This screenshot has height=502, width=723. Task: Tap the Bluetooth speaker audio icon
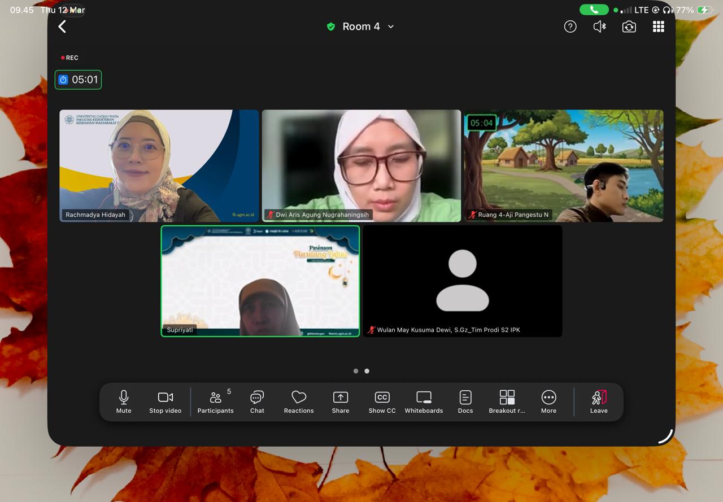pos(599,27)
